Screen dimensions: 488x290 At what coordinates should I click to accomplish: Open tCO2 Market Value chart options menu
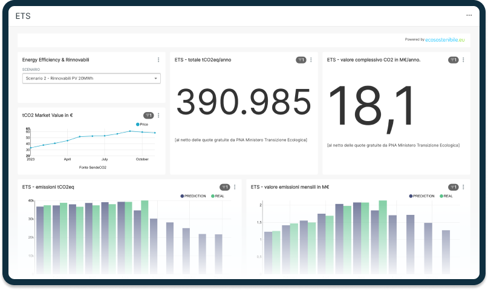[x=158, y=115]
